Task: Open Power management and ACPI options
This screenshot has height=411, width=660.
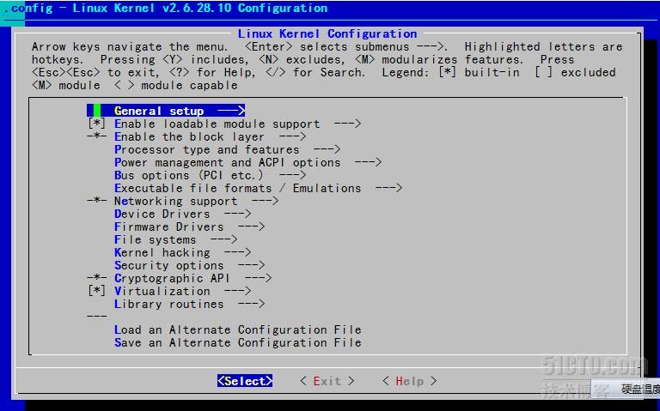Action: (x=247, y=163)
